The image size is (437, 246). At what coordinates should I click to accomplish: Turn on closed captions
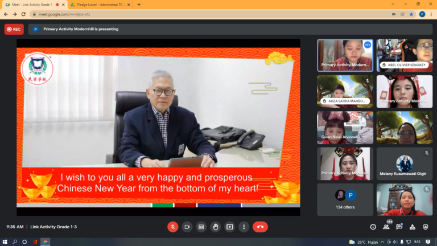[x=201, y=227]
